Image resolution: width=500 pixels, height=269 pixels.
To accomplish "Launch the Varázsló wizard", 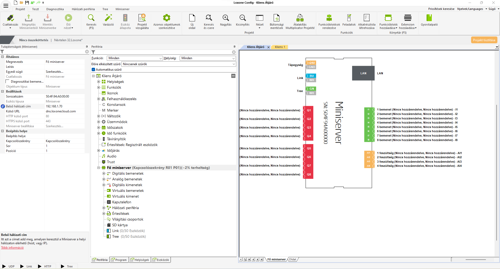I will 108,18.
